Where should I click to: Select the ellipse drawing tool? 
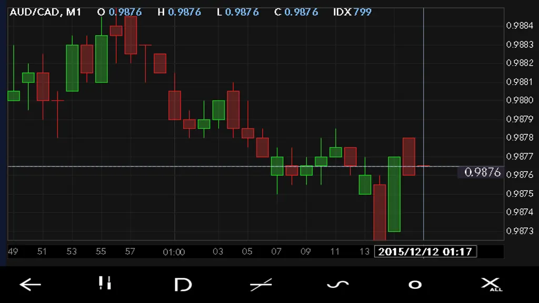(x=415, y=285)
